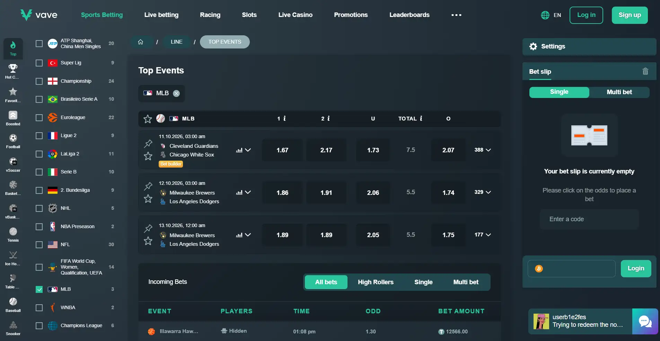Switch to the Multi bet slip tab

click(619, 92)
